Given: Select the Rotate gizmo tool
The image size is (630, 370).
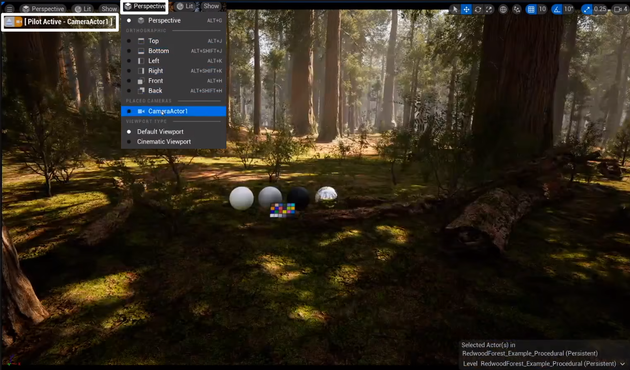Looking at the screenshot, I should coord(478,9).
